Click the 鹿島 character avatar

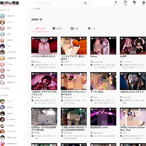click(2, 28)
